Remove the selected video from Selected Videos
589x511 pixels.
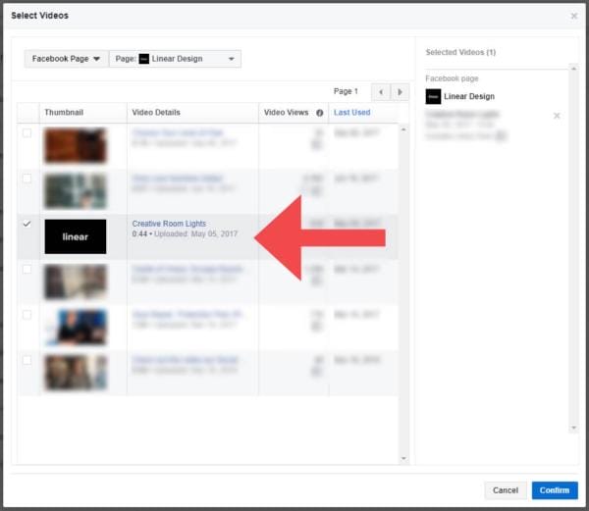(x=557, y=116)
